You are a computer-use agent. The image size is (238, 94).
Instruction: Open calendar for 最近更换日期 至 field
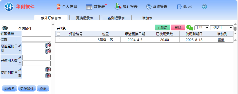pyautogui.click(x=48, y=51)
